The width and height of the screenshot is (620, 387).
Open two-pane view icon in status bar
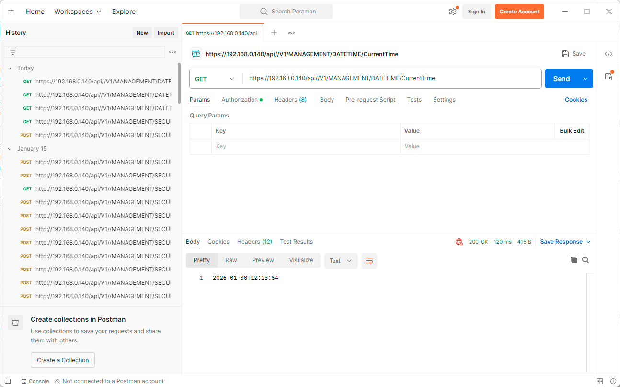pyautogui.click(x=600, y=381)
